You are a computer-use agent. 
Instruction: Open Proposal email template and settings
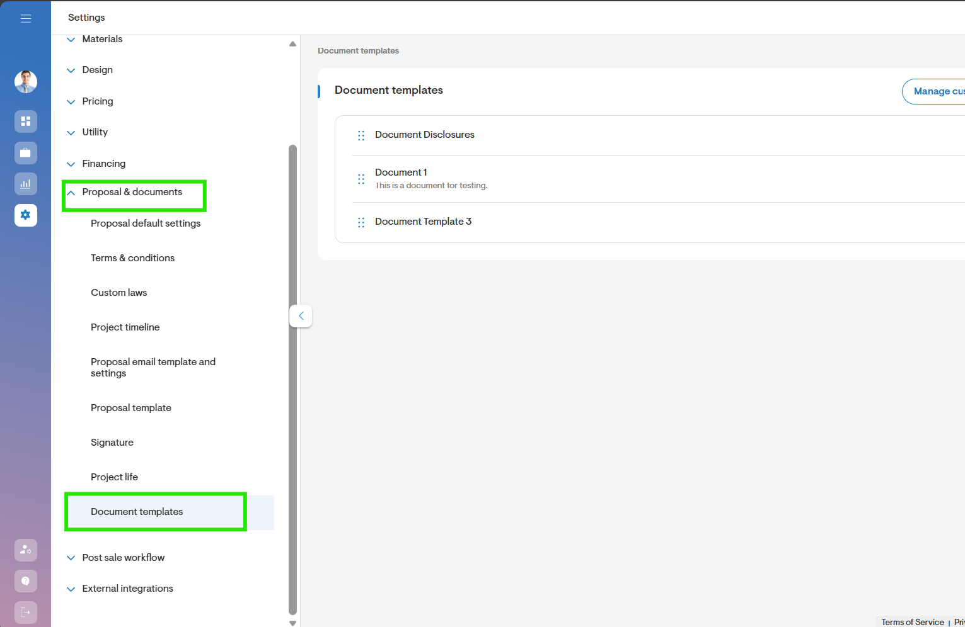tap(153, 368)
